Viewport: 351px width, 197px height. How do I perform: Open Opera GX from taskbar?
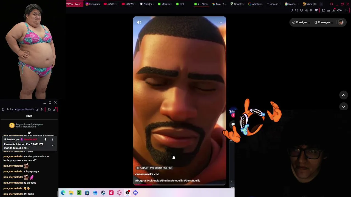click(119, 193)
